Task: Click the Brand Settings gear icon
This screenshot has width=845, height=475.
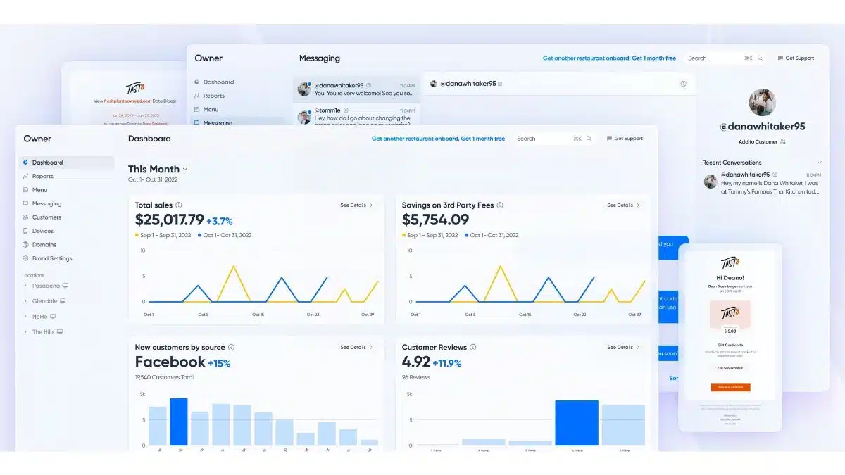Action: [24, 258]
